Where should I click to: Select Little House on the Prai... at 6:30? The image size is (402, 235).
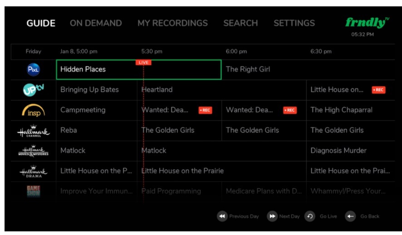click(351, 171)
